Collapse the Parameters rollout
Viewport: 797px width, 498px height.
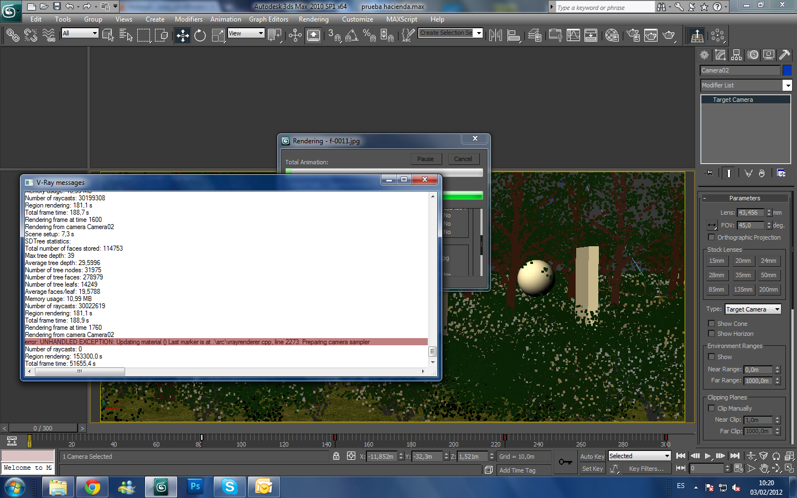pyautogui.click(x=745, y=198)
